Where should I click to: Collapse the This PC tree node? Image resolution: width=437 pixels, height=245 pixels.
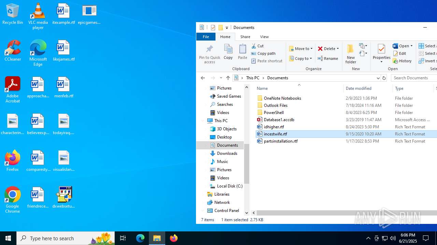203,121
